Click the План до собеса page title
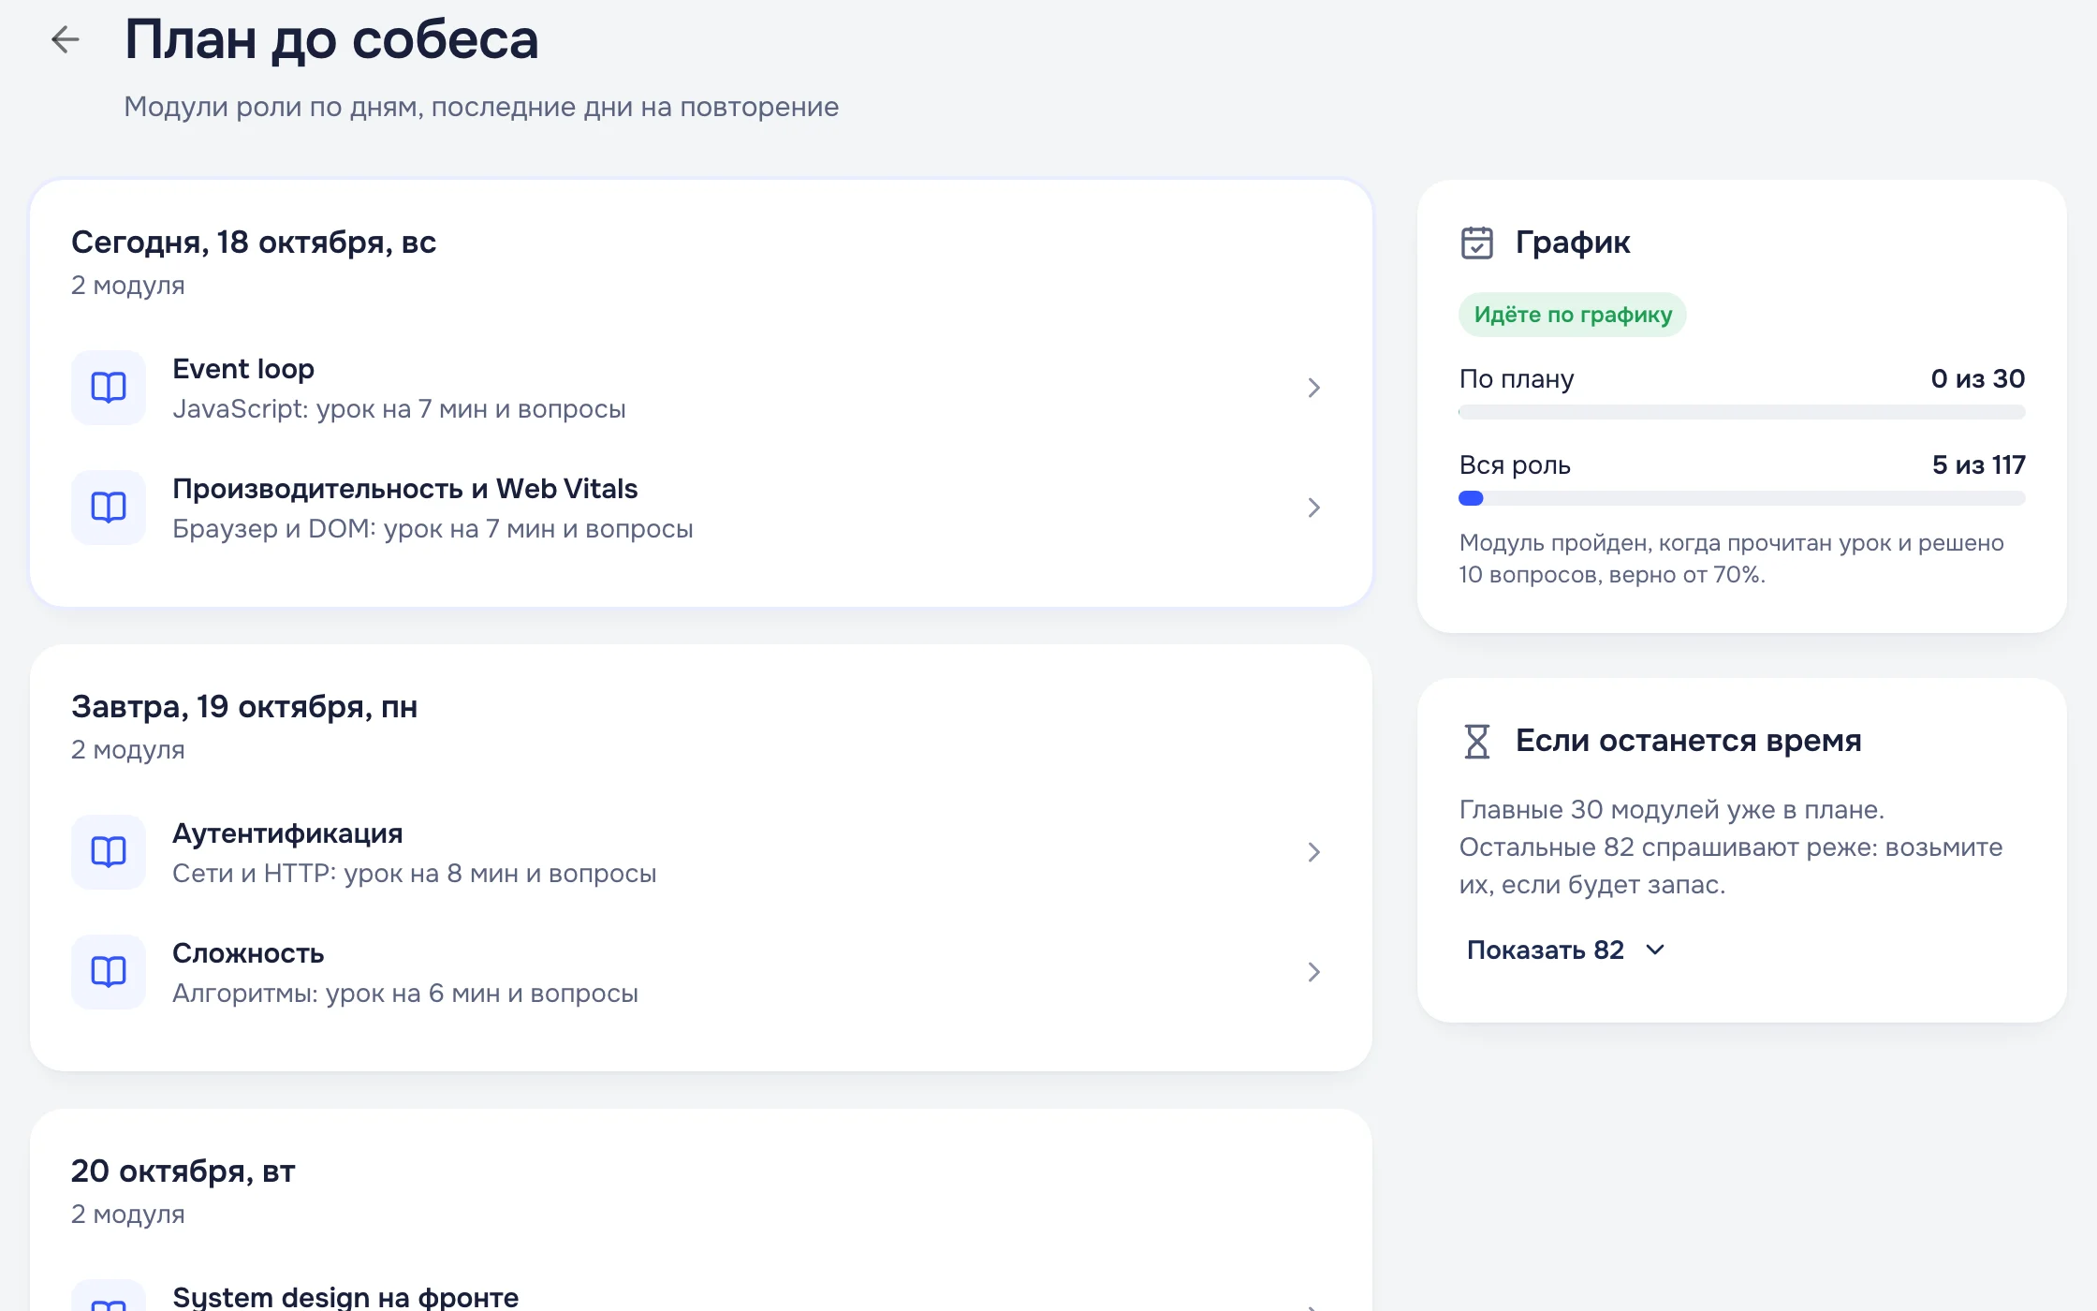The image size is (2097, 1311). 331,40
